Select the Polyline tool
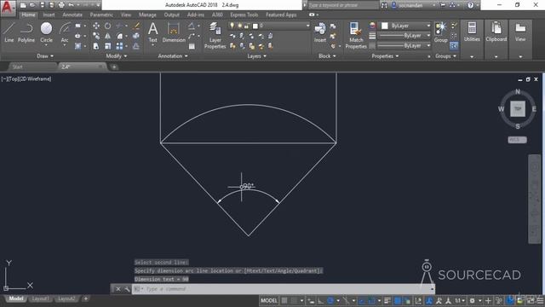This screenshot has width=545, height=307. 26,32
